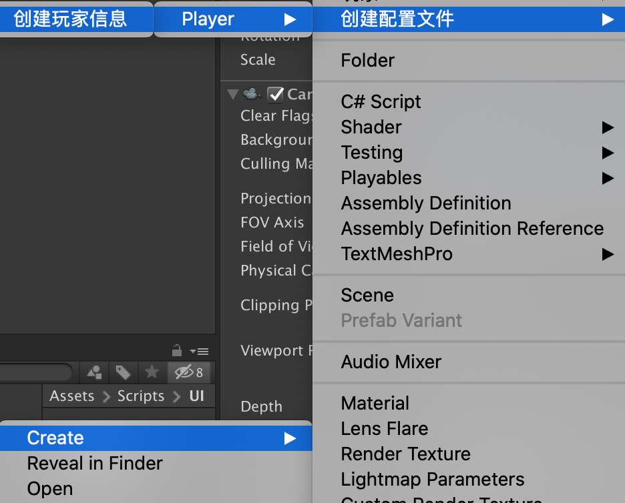Image resolution: width=625 pixels, height=503 pixels.
Task: Open the Scripts folder from the breadcrumb
Action: click(x=140, y=396)
